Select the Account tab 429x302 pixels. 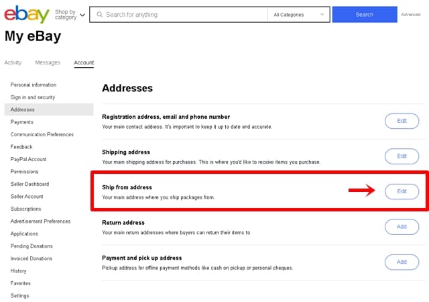(84, 62)
